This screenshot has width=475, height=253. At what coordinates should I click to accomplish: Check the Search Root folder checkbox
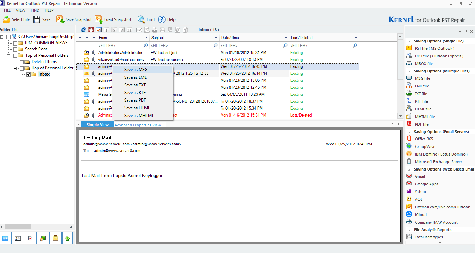pyautogui.click(x=15, y=49)
